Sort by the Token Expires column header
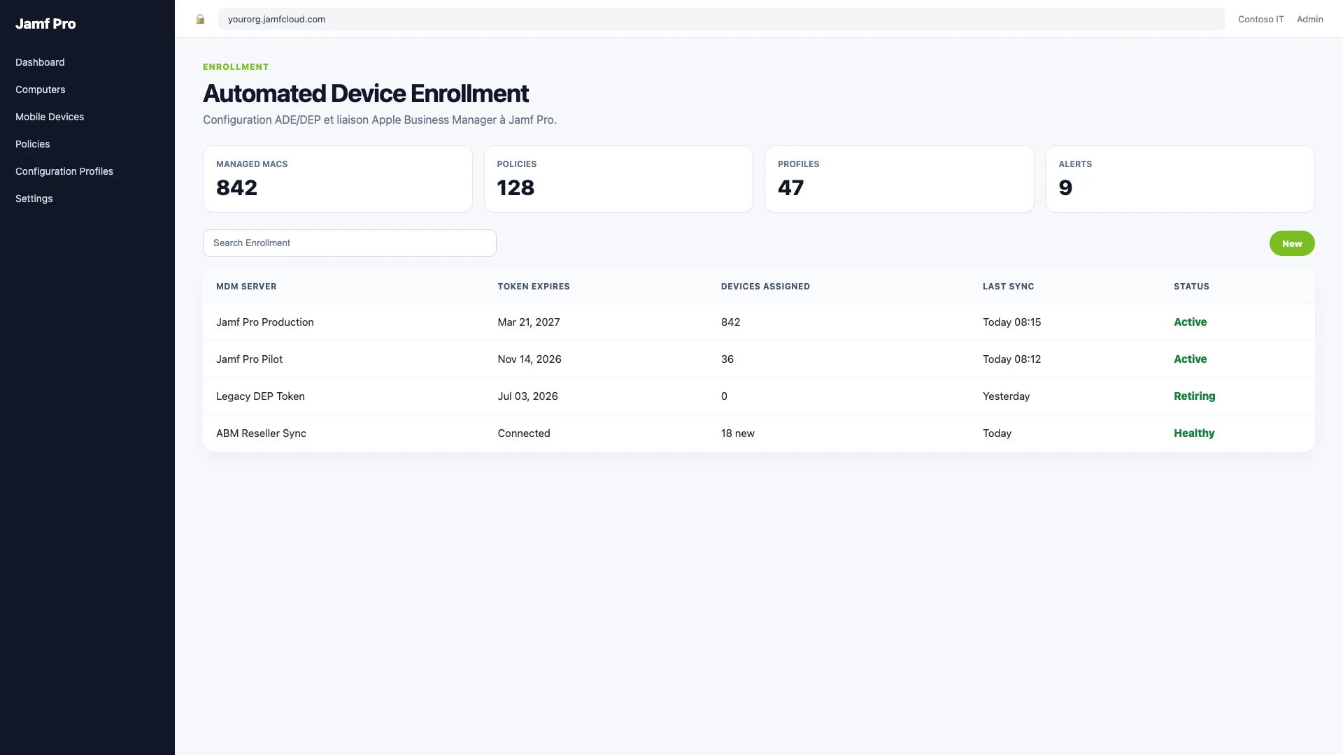Screen dimensions: 1343x755 [534, 287]
